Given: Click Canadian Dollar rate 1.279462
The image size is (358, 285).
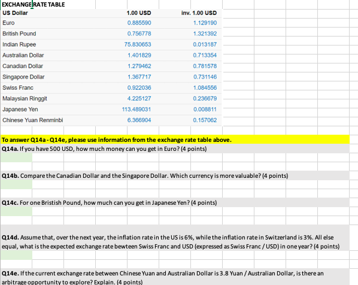Looking at the screenshot, I should coord(139,66).
